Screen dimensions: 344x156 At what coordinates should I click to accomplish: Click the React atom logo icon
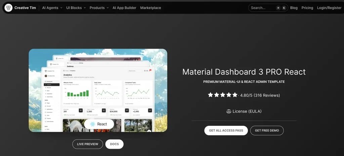coord(93,124)
